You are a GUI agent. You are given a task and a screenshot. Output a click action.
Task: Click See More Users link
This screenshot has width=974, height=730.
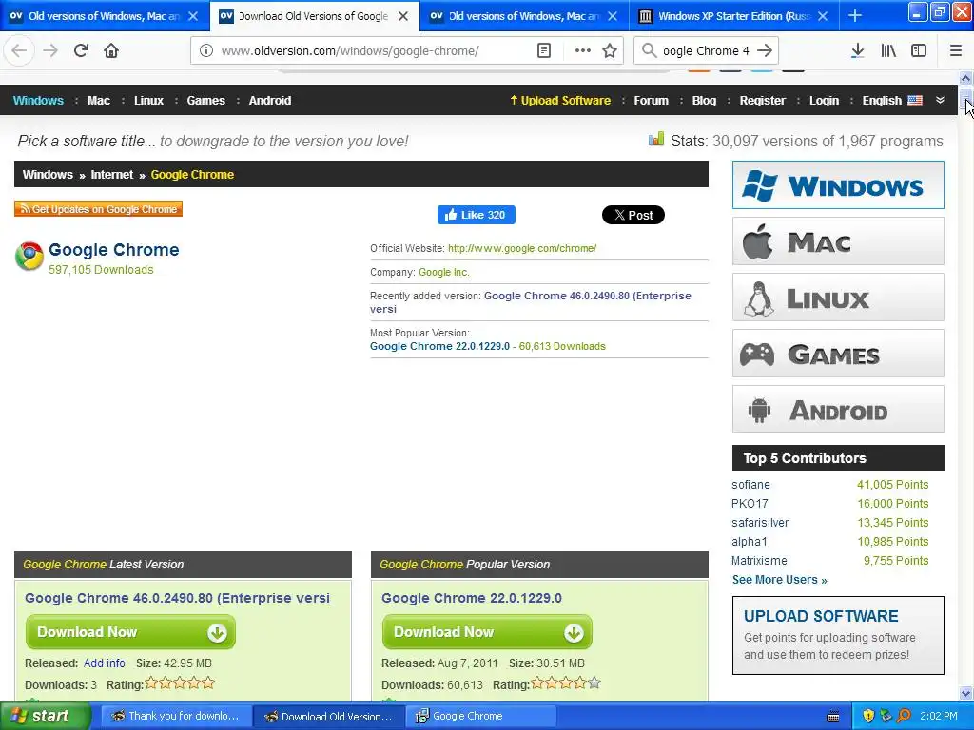tap(780, 580)
